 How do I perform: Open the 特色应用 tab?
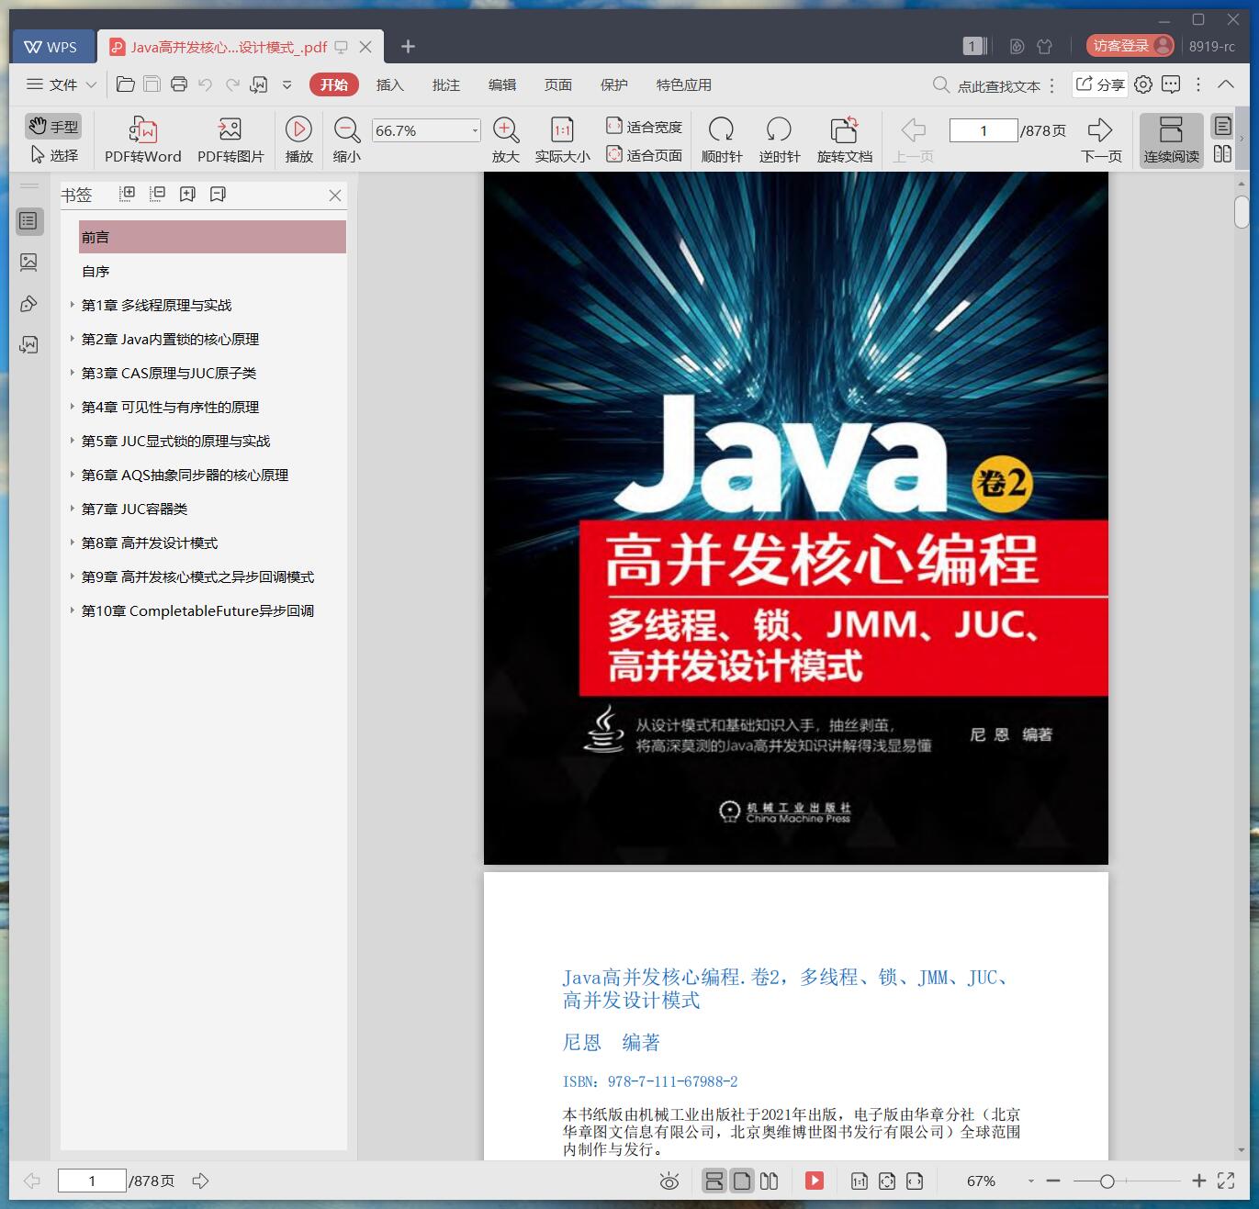684,84
